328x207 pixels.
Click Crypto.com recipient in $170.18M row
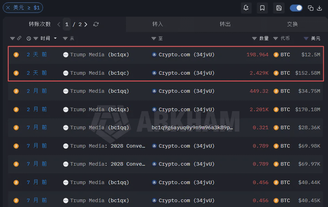click(x=183, y=109)
